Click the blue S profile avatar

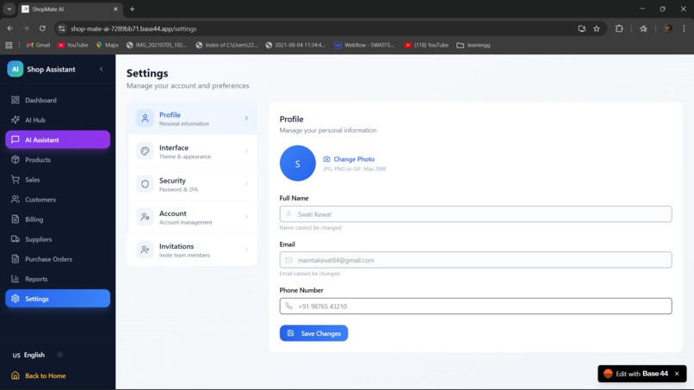297,164
